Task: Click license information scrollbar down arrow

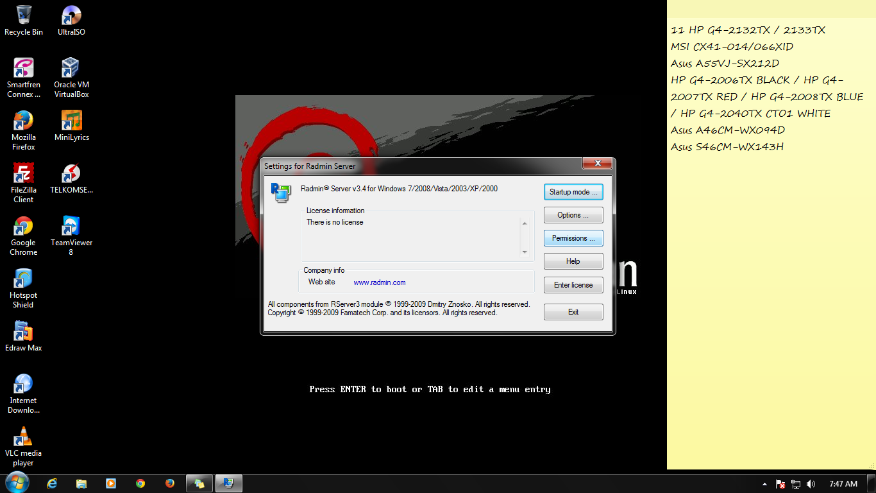Action: click(x=525, y=252)
